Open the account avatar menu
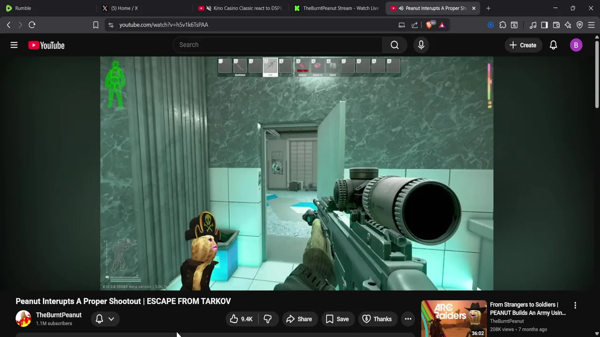The width and height of the screenshot is (600, 337). click(x=576, y=45)
